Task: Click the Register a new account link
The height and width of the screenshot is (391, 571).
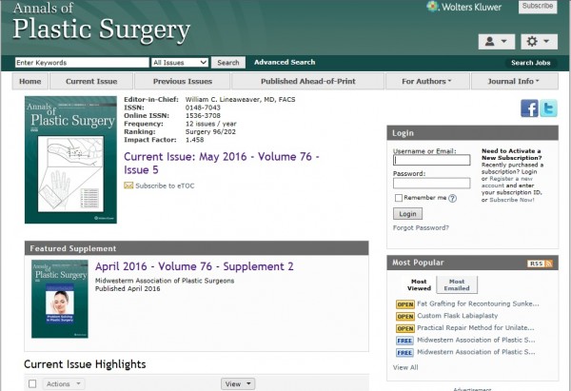Action: 507,182
